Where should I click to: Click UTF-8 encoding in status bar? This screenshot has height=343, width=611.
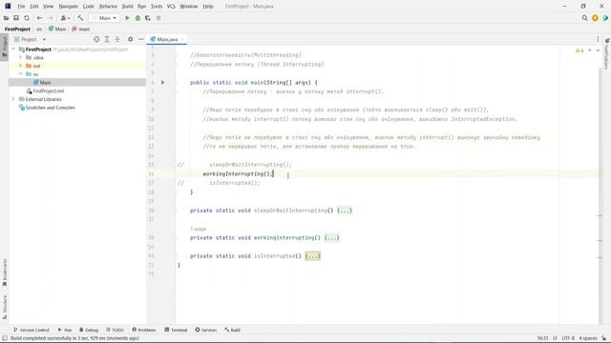click(568, 338)
